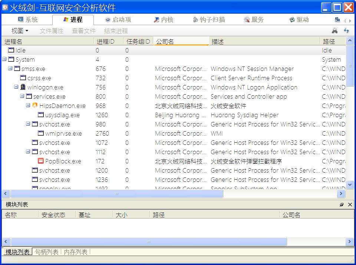Click the red PopBlock.exe icon
Image resolution: width=356 pixels, height=265 pixels.
pyautogui.click(x=41, y=161)
